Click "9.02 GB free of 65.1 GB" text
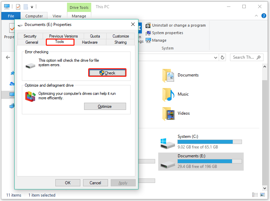The height and width of the screenshot is (201, 270). 198,147
